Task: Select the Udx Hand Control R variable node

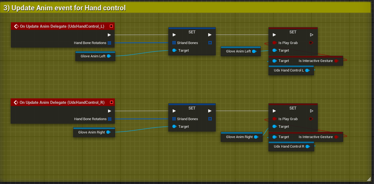Action: 289,146
